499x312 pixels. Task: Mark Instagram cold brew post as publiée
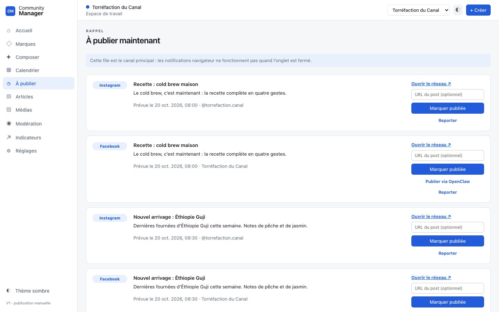pos(448,108)
